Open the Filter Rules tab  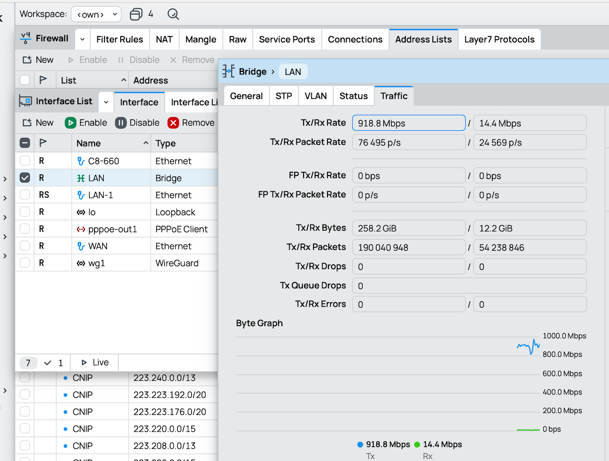tap(120, 39)
